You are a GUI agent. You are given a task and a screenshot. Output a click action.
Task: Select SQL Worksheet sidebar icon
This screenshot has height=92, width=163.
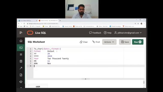pyautogui.click(x=21, y=48)
